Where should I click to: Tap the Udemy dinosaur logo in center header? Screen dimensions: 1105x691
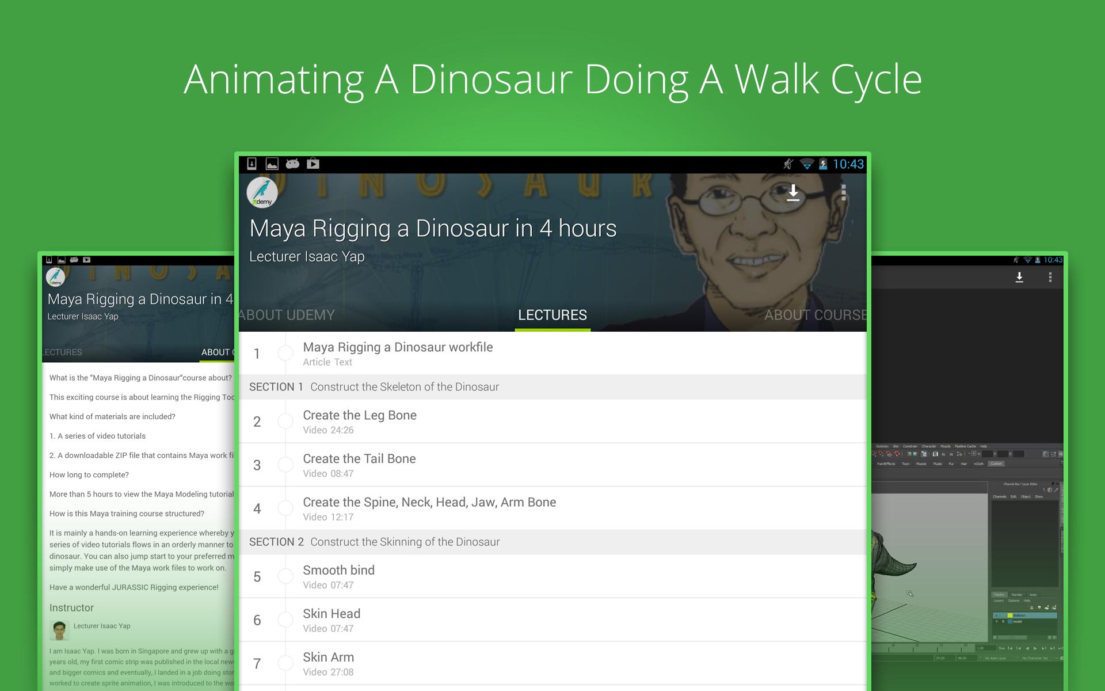(x=262, y=193)
